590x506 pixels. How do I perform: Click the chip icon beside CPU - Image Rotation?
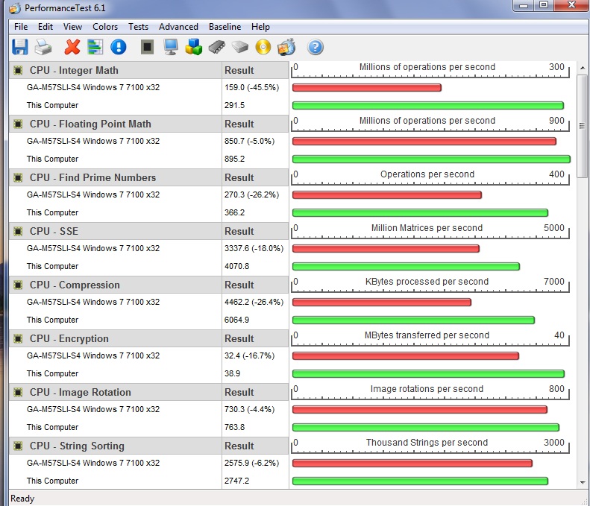click(18, 393)
